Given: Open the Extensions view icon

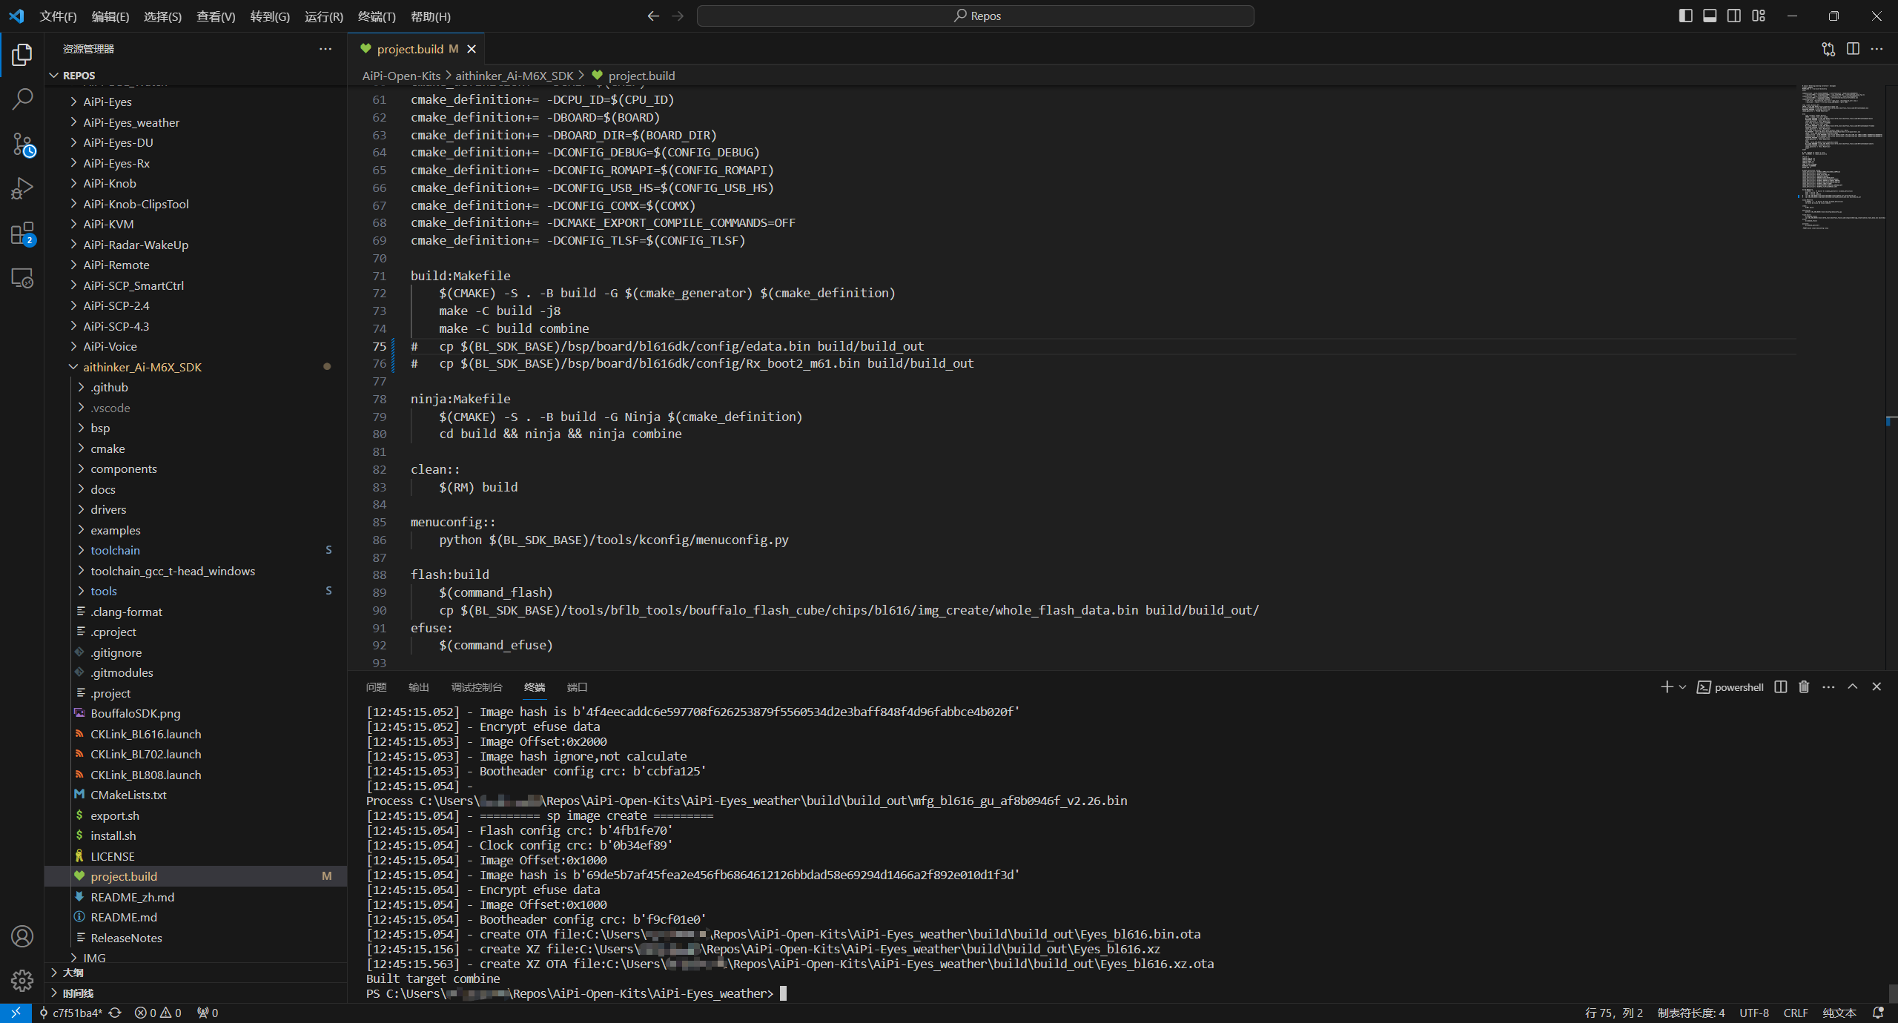Looking at the screenshot, I should (x=22, y=234).
